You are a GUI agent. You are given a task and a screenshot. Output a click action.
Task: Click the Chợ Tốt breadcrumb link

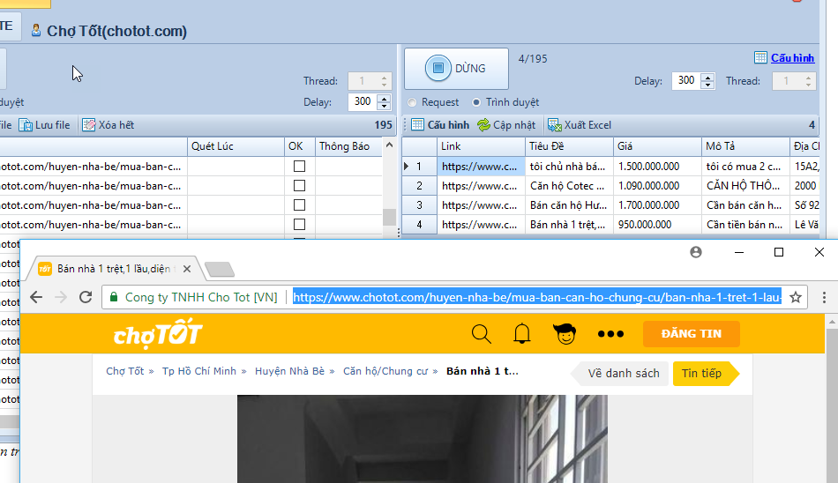tap(125, 371)
